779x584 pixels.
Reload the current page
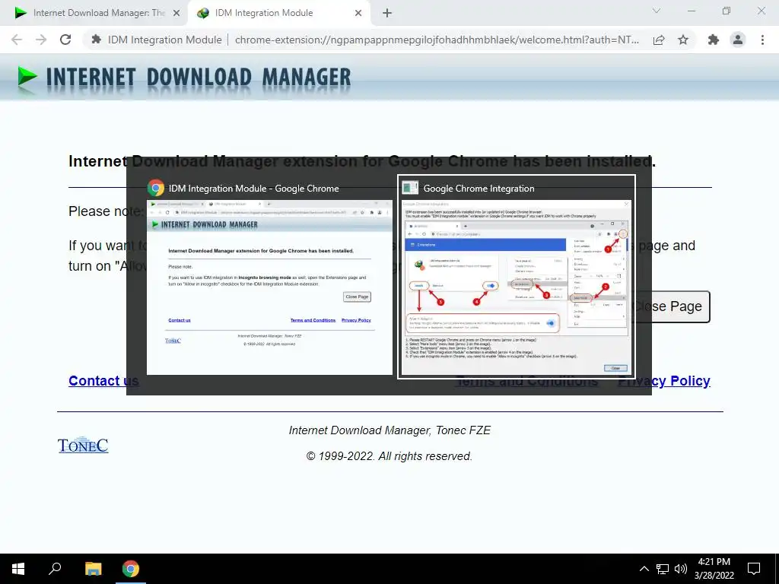tap(65, 40)
